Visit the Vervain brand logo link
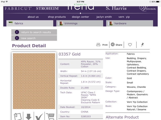Image resolution: width=161 pixels, height=120 pixels. pyautogui.click(x=148, y=8)
